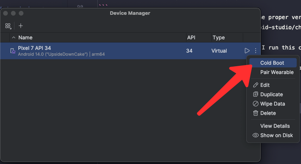This screenshot has height=164, width=301.
Task: Click the eye icon beside Show on Disk
Action: coord(256,135)
